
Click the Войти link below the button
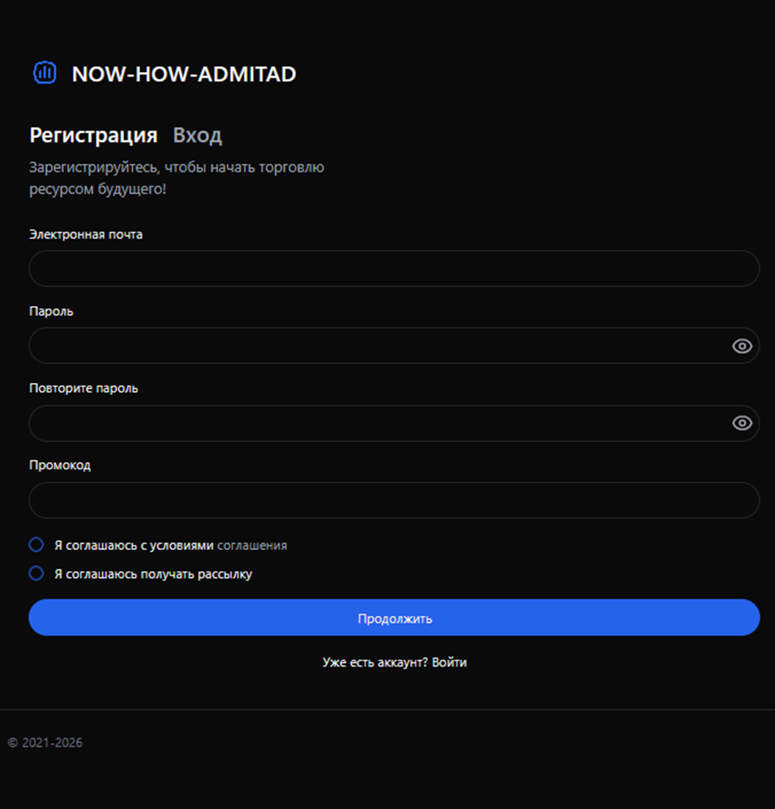point(449,662)
